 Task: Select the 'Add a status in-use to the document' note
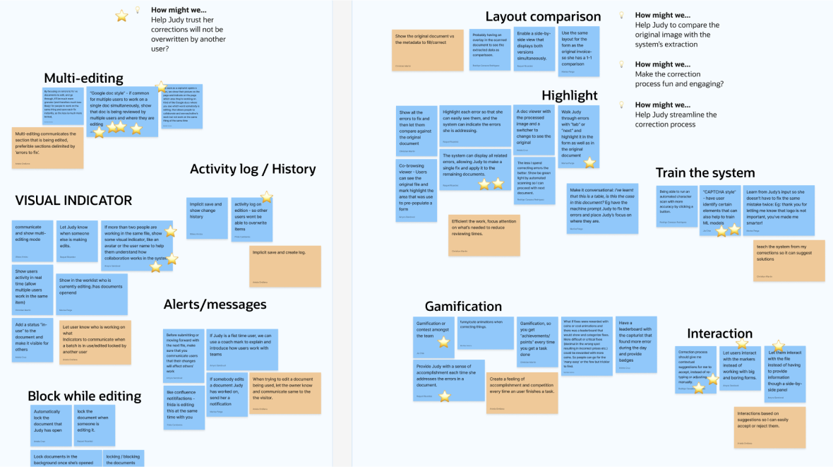tap(32, 341)
